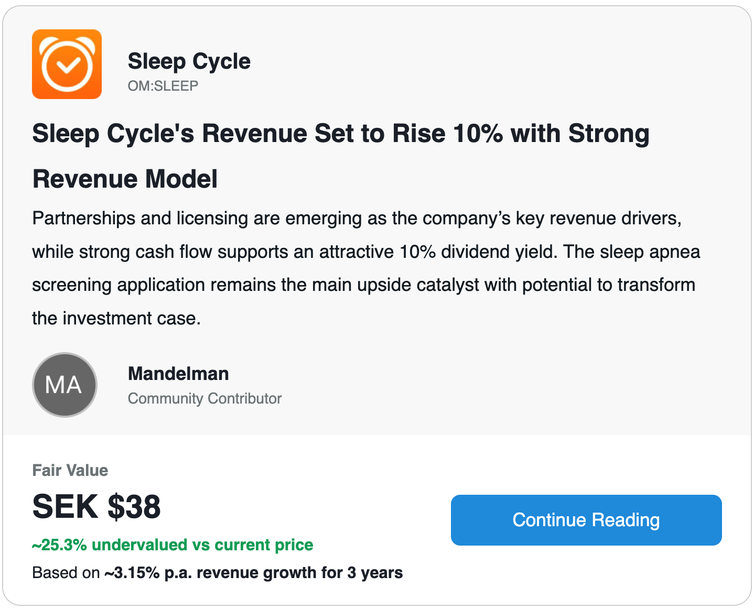The height and width of the screenshot is (609, 754).
Task: Click the green ~25.3% undervalued text
Action: [173, 545]
